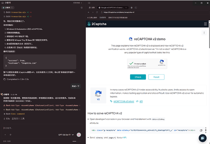Click the 生成密码 bookmark item
The height and width of the screenshot is (144, 210).
[103, 18]
